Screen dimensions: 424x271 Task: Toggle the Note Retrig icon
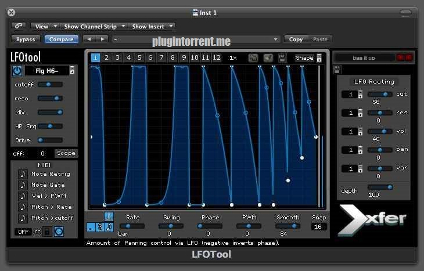[23, 174]
